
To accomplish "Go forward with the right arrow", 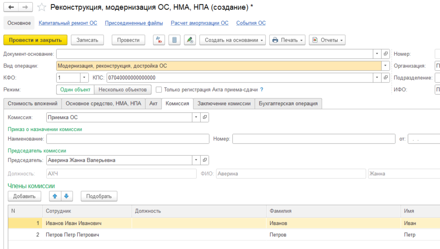I will point(25,7).
